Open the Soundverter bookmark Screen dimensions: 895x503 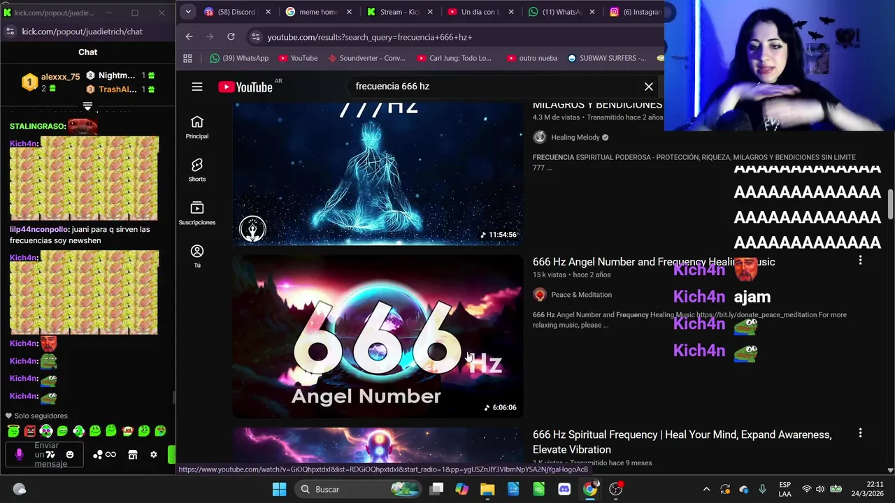(x=366, y=58)
